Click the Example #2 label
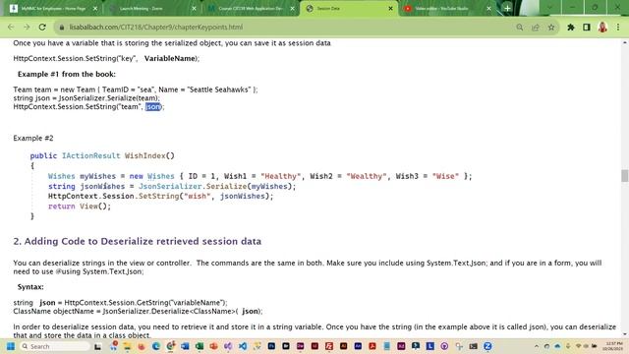This screenshot has width=629, height=354. click(33, 138)
